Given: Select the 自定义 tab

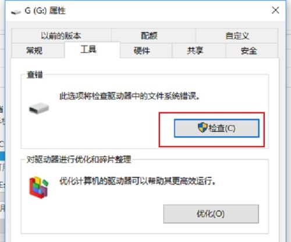Looking at the screenshot, I should click(237, 35).
